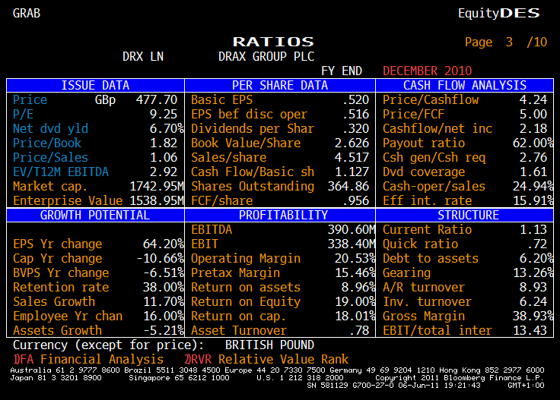Open the 2)RVR Relative Value Rank link
560x400 pixels.
point(266,359)
